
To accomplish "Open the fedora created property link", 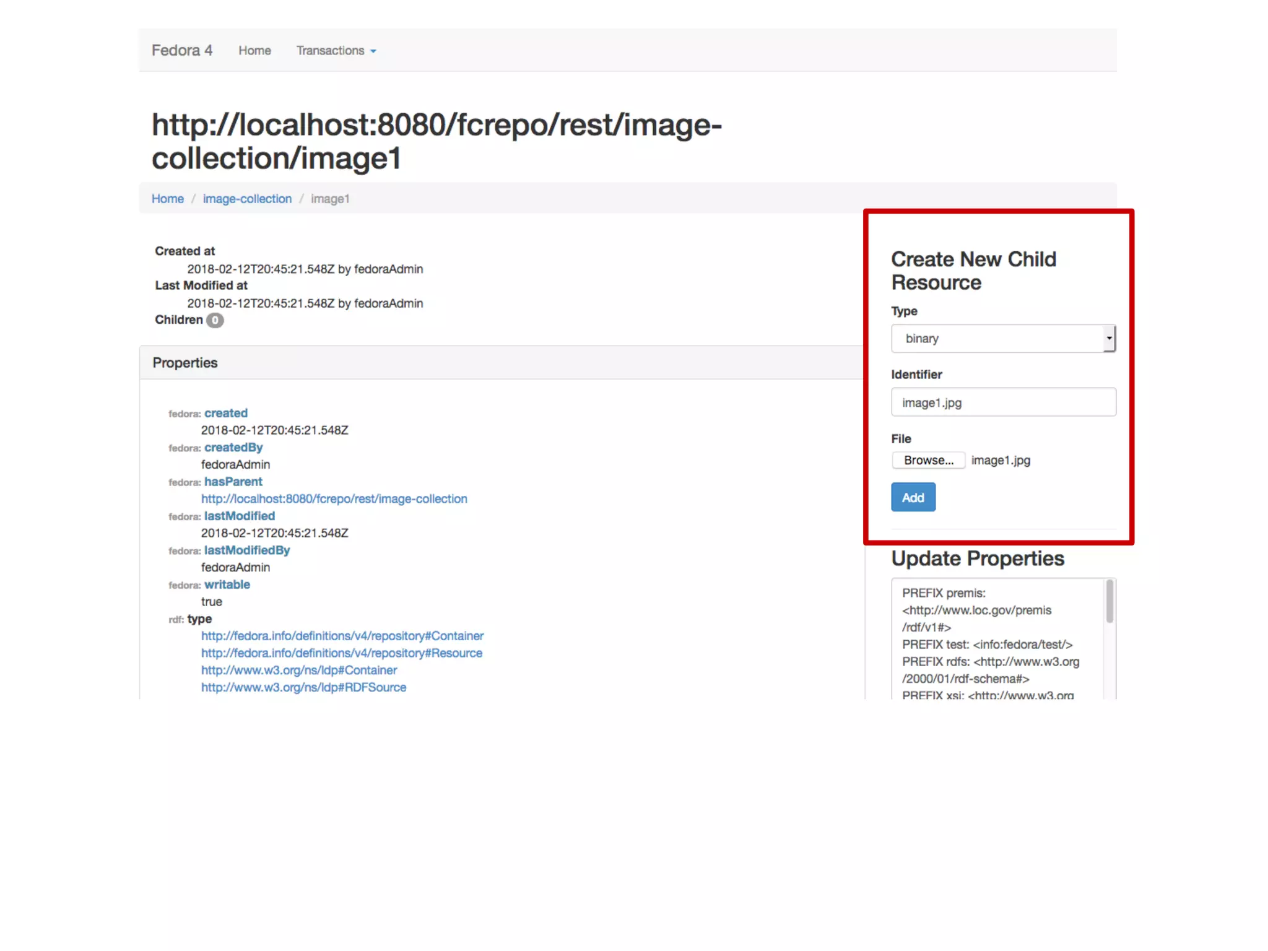I will pyautogui.click(x=226, y=413).
